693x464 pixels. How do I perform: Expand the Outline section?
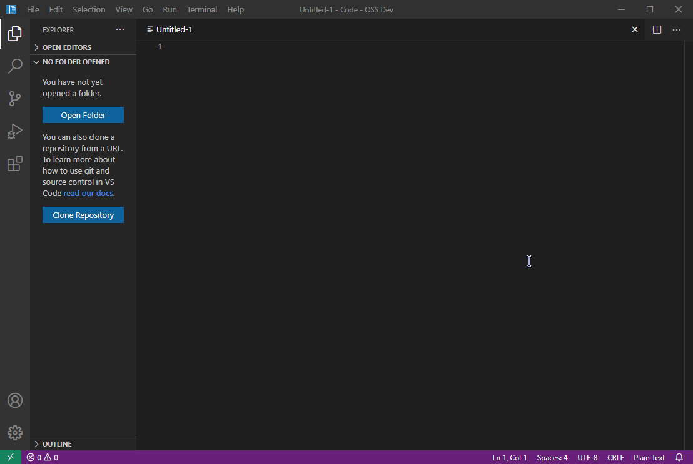click(x=83, y=443)
